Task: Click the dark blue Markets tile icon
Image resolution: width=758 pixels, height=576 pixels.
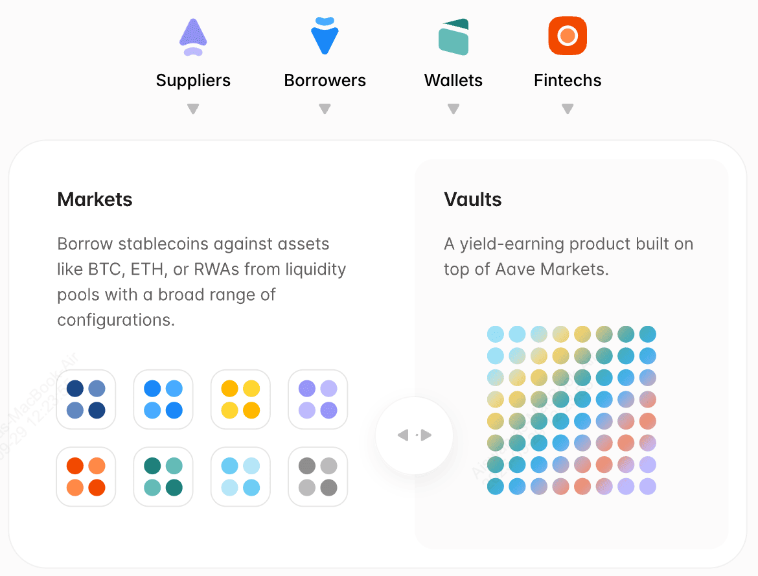Action: click(x=86, y=399)
